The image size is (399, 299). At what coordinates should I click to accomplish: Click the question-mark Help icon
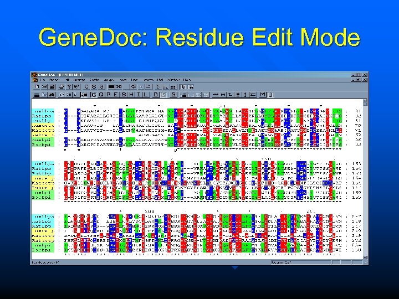point(69,87)
